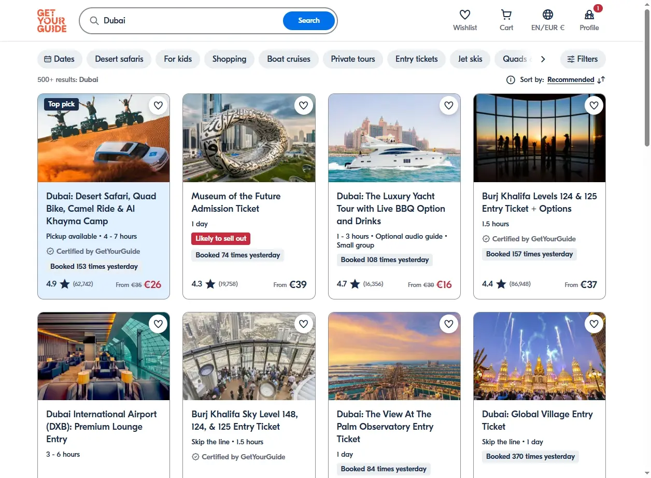Add Global Village Entry Ticket to wishlist
Screen dimensions: 651x478
[x=594, y=324]
